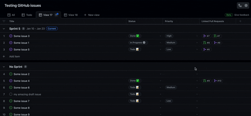Add a new column with plus icon
251x116 pixels.
pyautogui.click(x=240, y=21)
